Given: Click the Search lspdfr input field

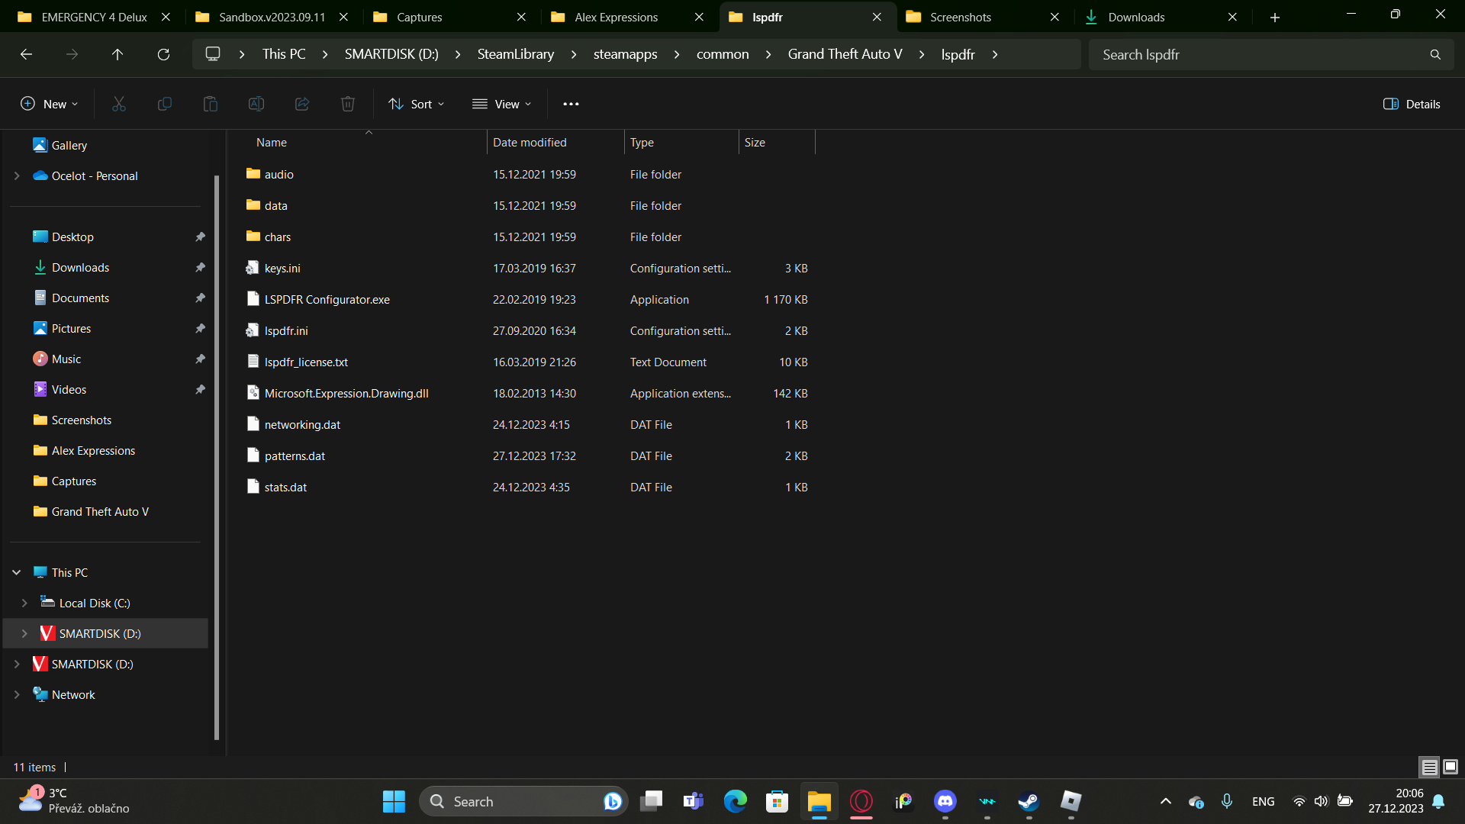Looking at the screenshot, I should click(x=1259, y=54).
